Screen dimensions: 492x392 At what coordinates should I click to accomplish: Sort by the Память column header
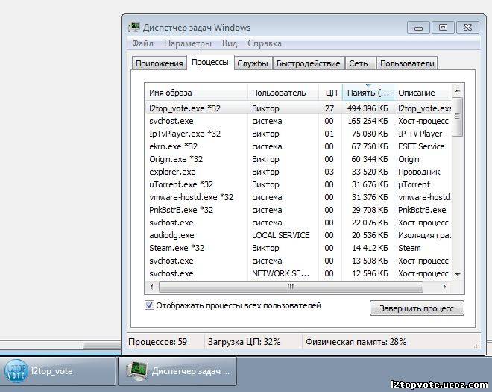point(367,93)
